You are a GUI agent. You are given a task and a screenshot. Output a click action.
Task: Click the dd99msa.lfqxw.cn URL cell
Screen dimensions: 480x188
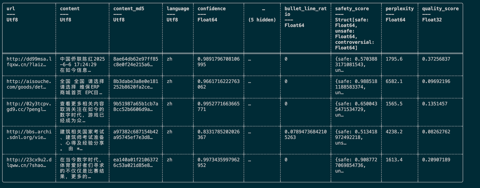(27, 62)
